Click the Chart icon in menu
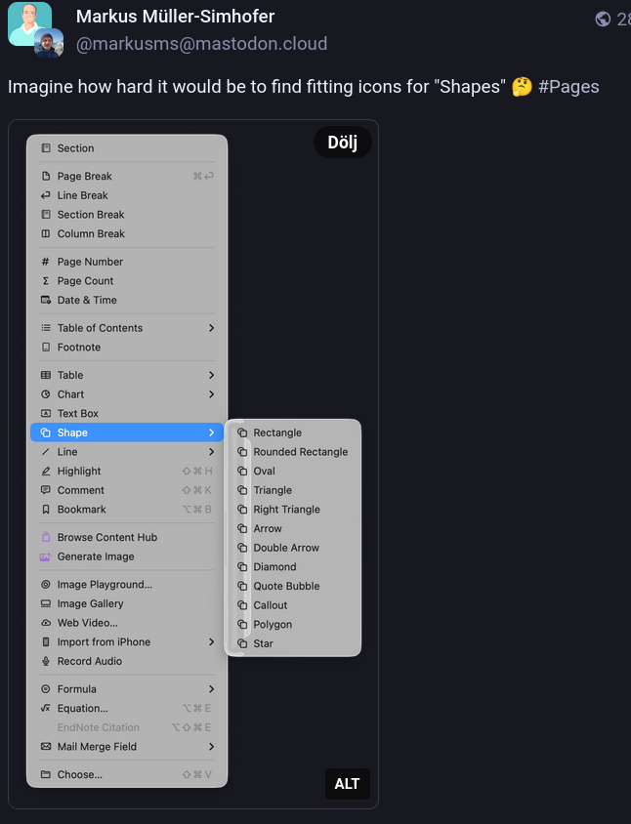This screenshot has width=631, height=824. pos(46,394)
